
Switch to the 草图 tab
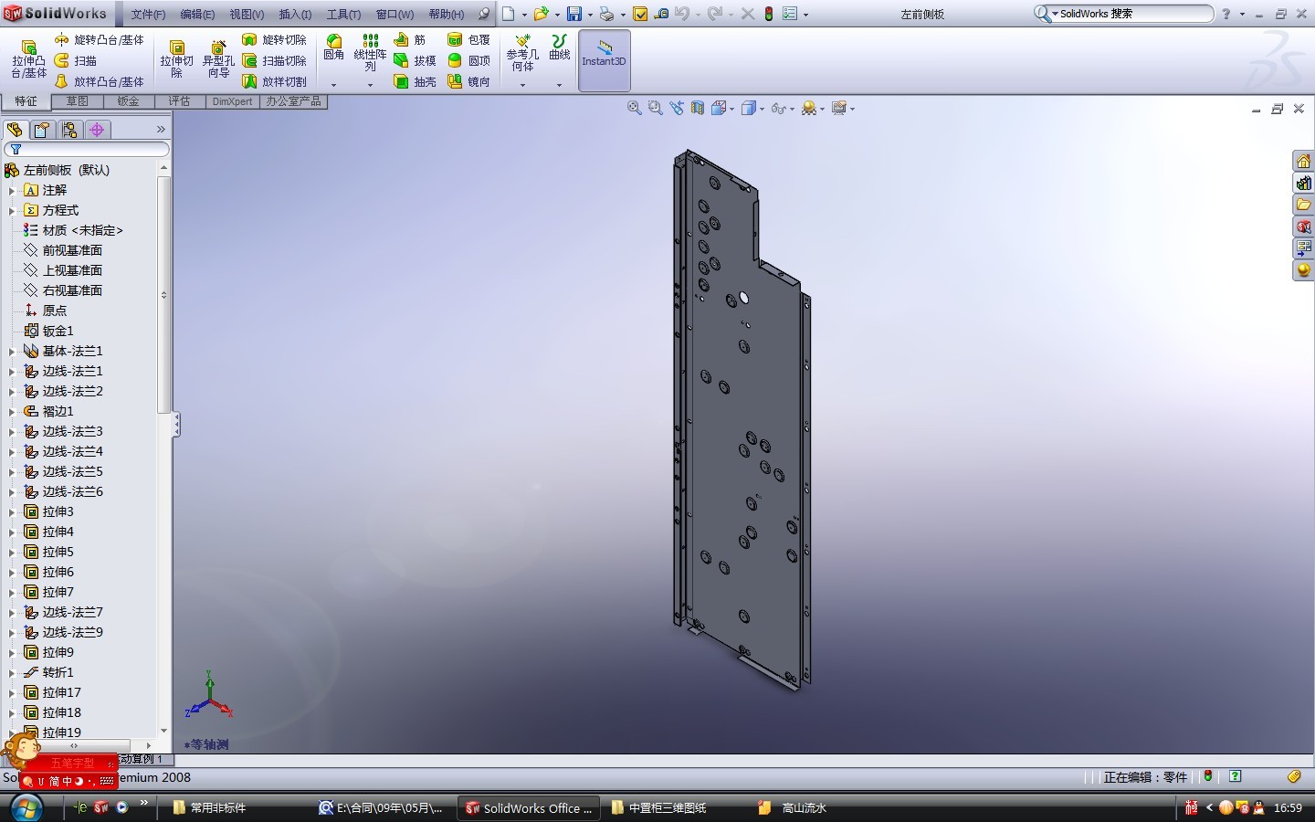78,101
